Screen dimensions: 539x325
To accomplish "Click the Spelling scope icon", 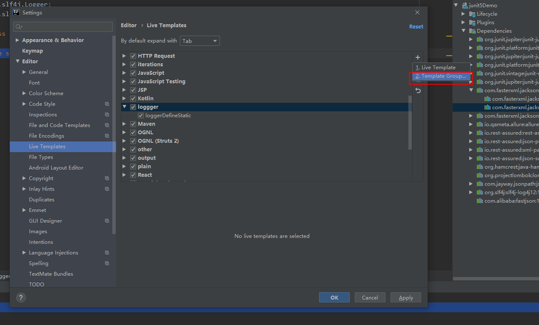I will click(107, 263).
